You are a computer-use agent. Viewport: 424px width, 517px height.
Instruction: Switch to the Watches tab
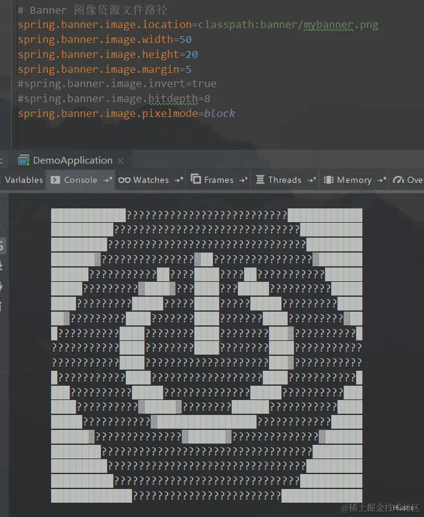(x=151, y=180)
